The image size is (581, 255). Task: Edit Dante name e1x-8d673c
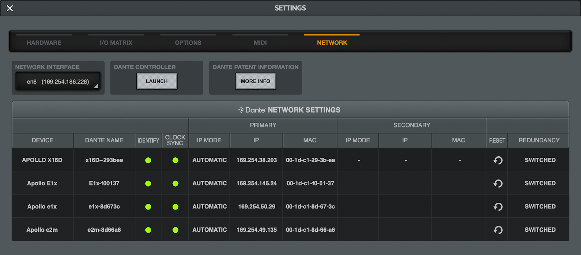(x=104, y=206)
